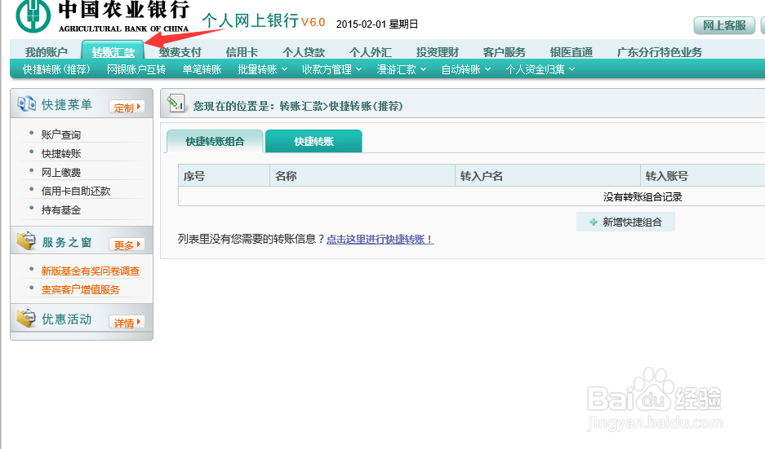Open the 广东分行特色业务 tab
765x449 pixels.
click(x=659, y=52)
